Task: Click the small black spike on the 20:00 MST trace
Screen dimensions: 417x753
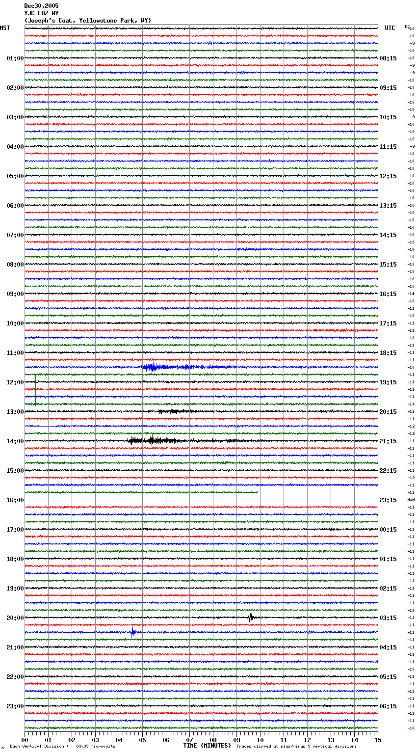Action: coord(251,618)
